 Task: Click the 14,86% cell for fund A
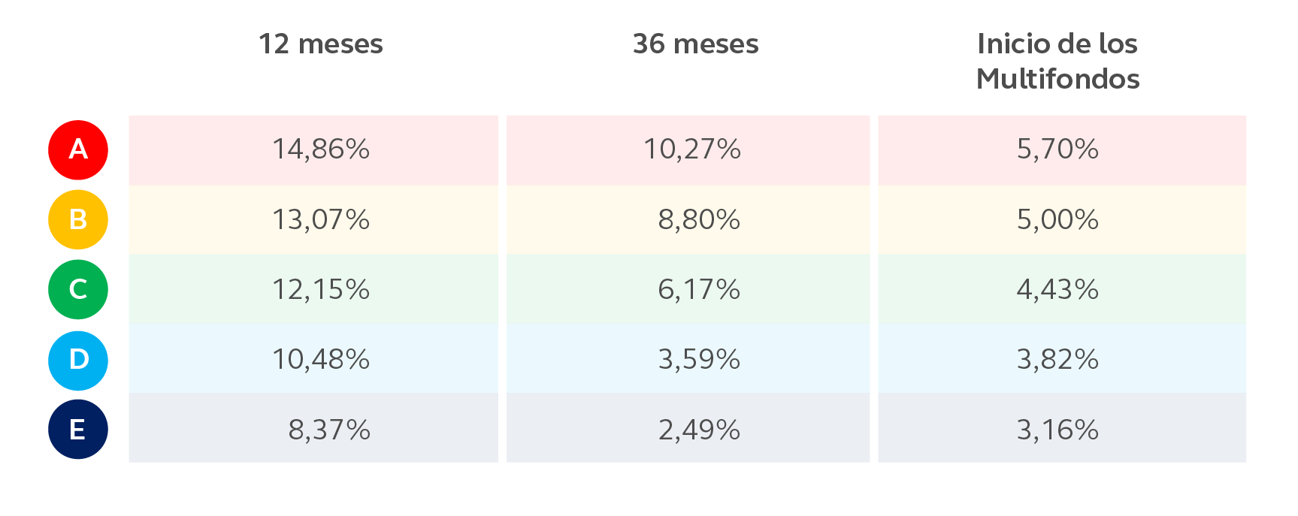pyautogui.click(x=321, y=149)
